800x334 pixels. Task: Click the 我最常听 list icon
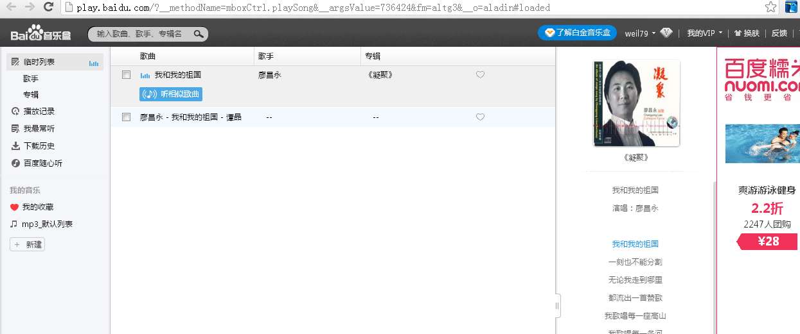(x=15, y=129)
